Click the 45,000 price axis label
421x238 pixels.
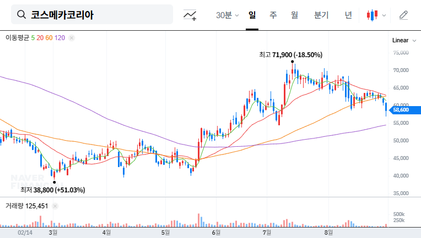401,158
